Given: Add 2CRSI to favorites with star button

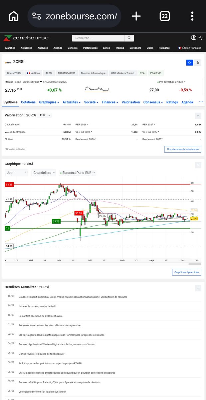Looking at the screenshot, I should 189,62.
